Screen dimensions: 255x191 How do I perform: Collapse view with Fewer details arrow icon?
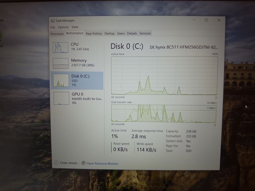56,162
